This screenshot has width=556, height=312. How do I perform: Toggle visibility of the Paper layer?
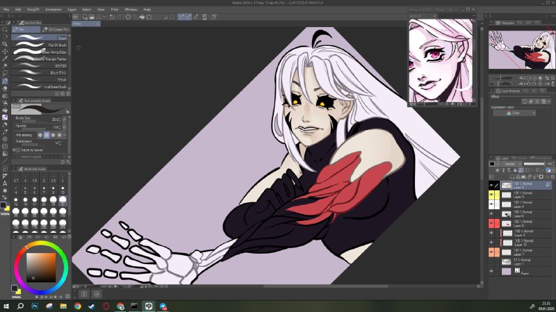491,271
